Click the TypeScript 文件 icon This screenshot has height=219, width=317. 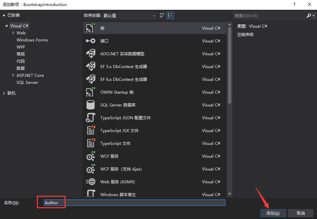coord(91,143)
